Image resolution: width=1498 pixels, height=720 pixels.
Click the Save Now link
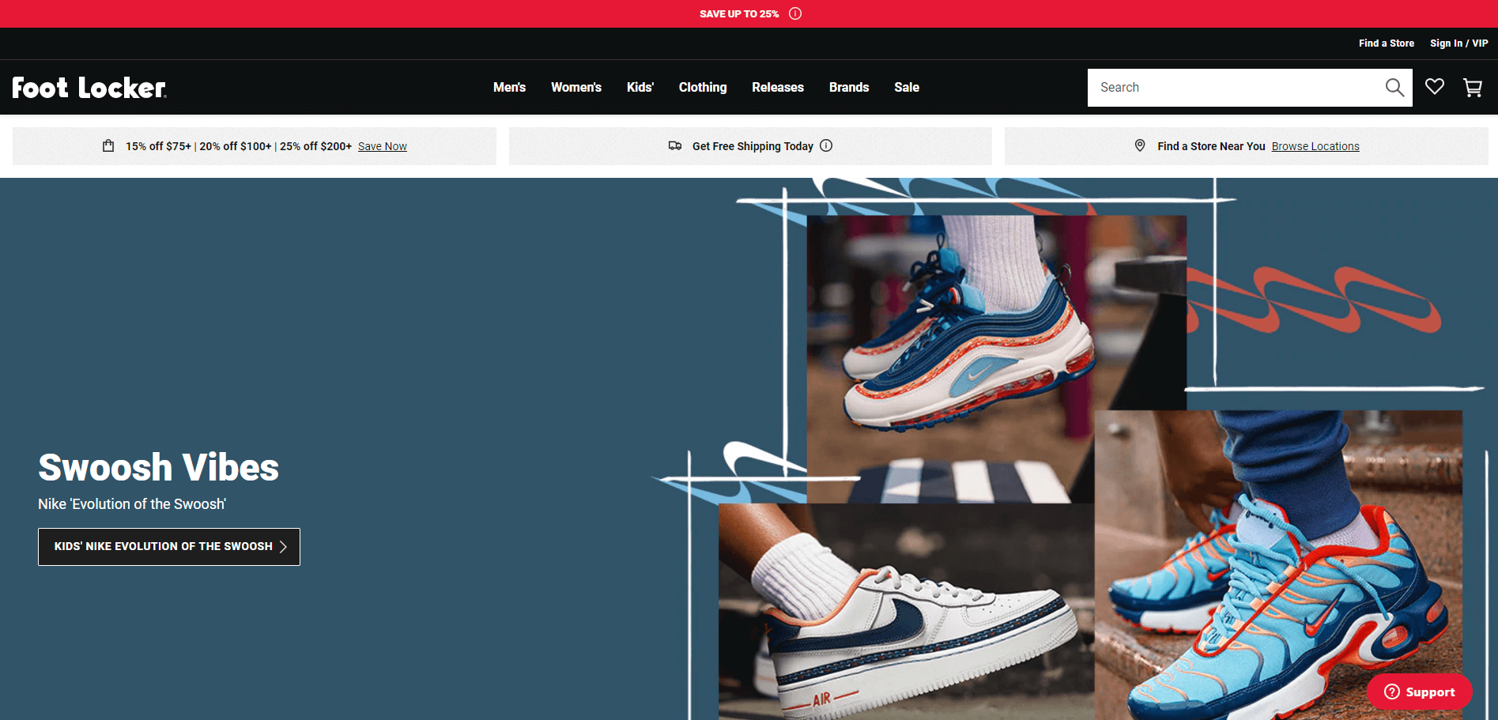383,146
